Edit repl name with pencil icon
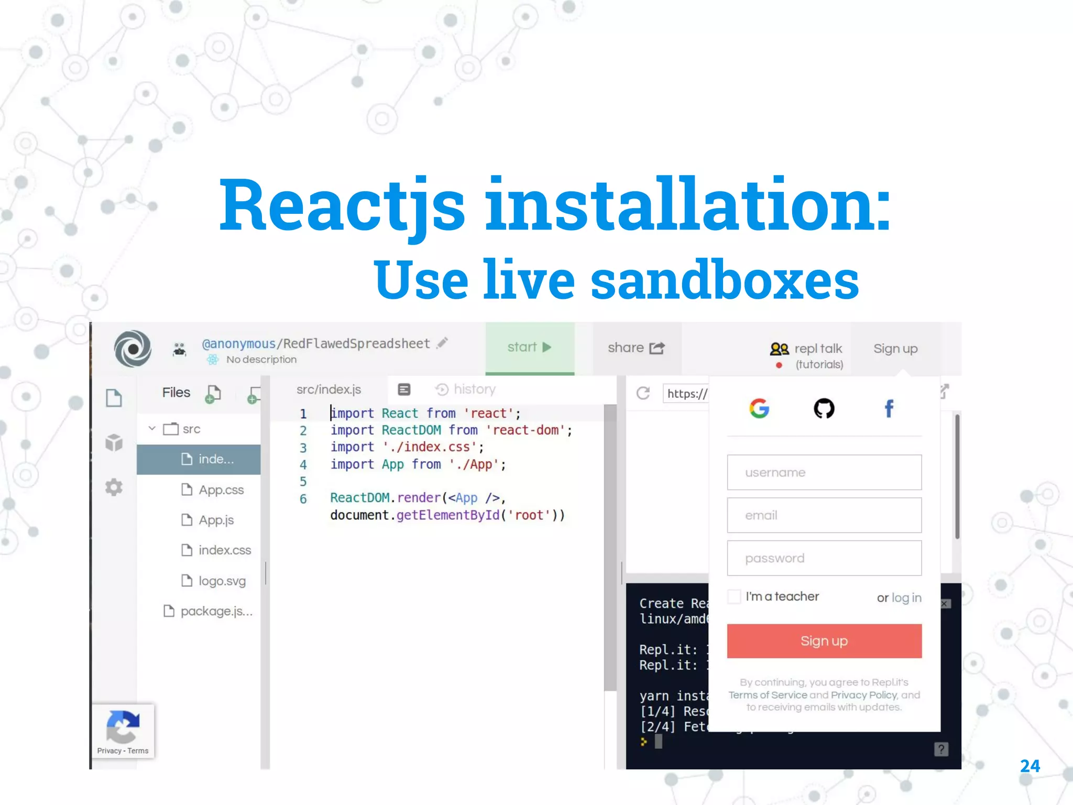The image size is (1073, 805). click(443, 343)
